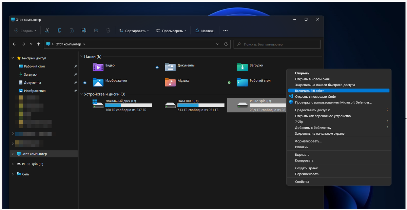Choose Открыть in context menu
This screenshot has width=407, height=210.
point(338,73)
